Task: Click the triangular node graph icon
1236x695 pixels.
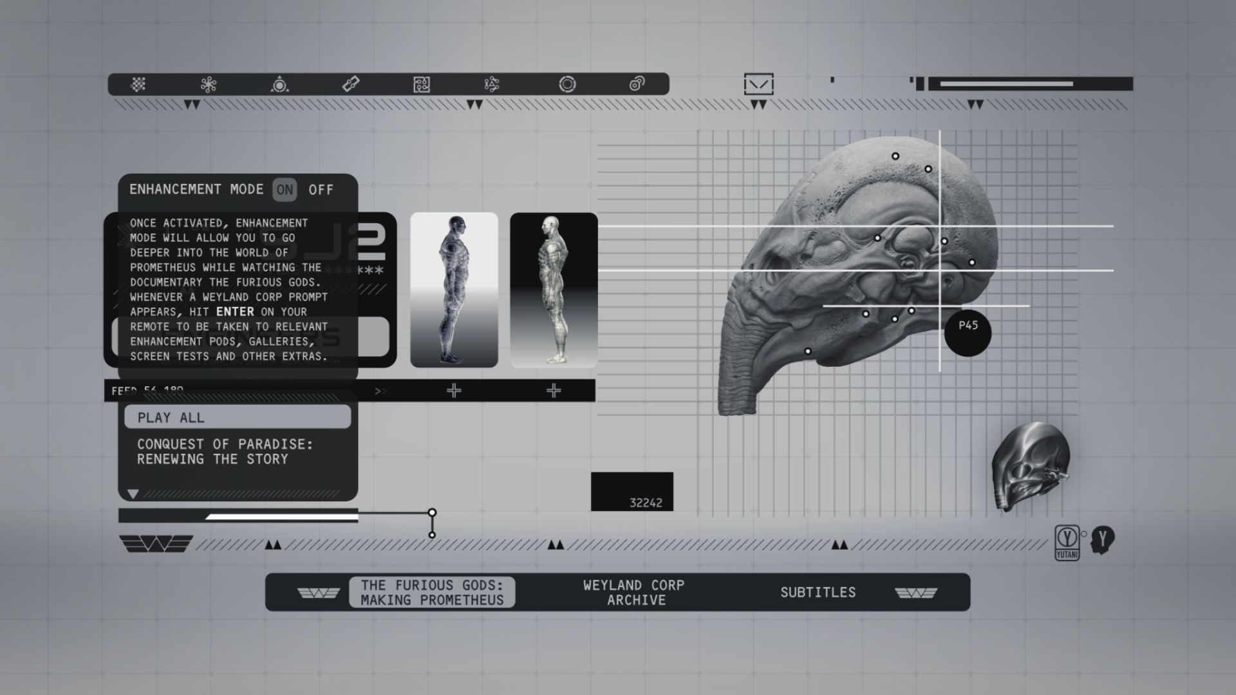Action: (492, 84)
